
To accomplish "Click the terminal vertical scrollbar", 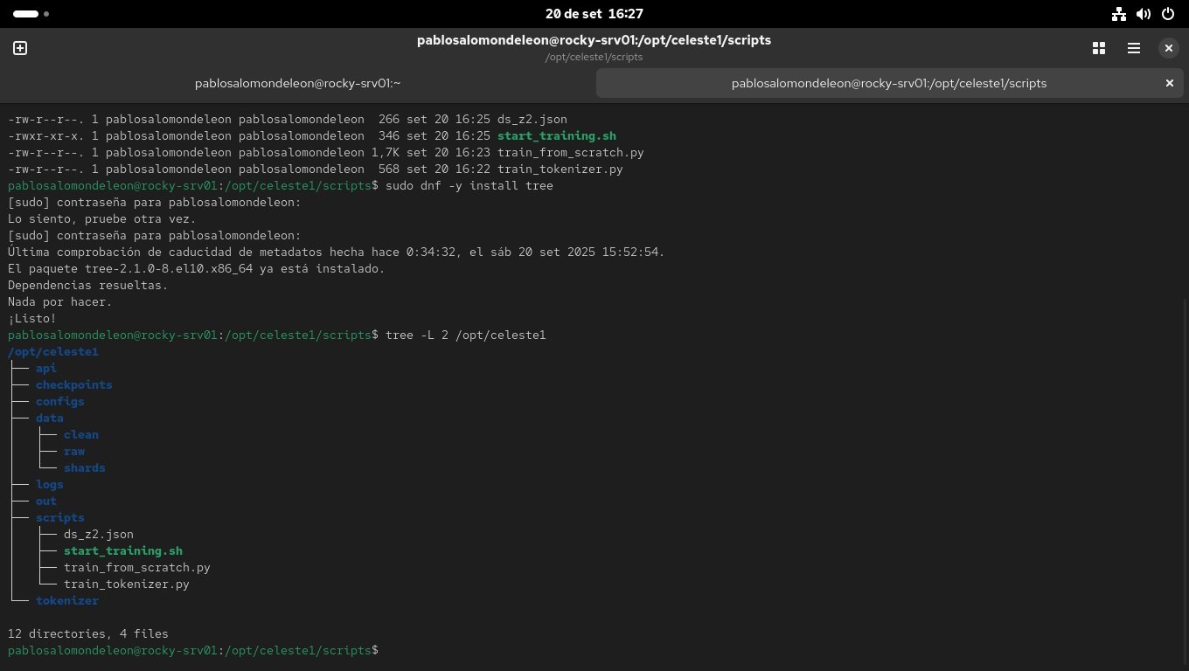I will 1185,481.
